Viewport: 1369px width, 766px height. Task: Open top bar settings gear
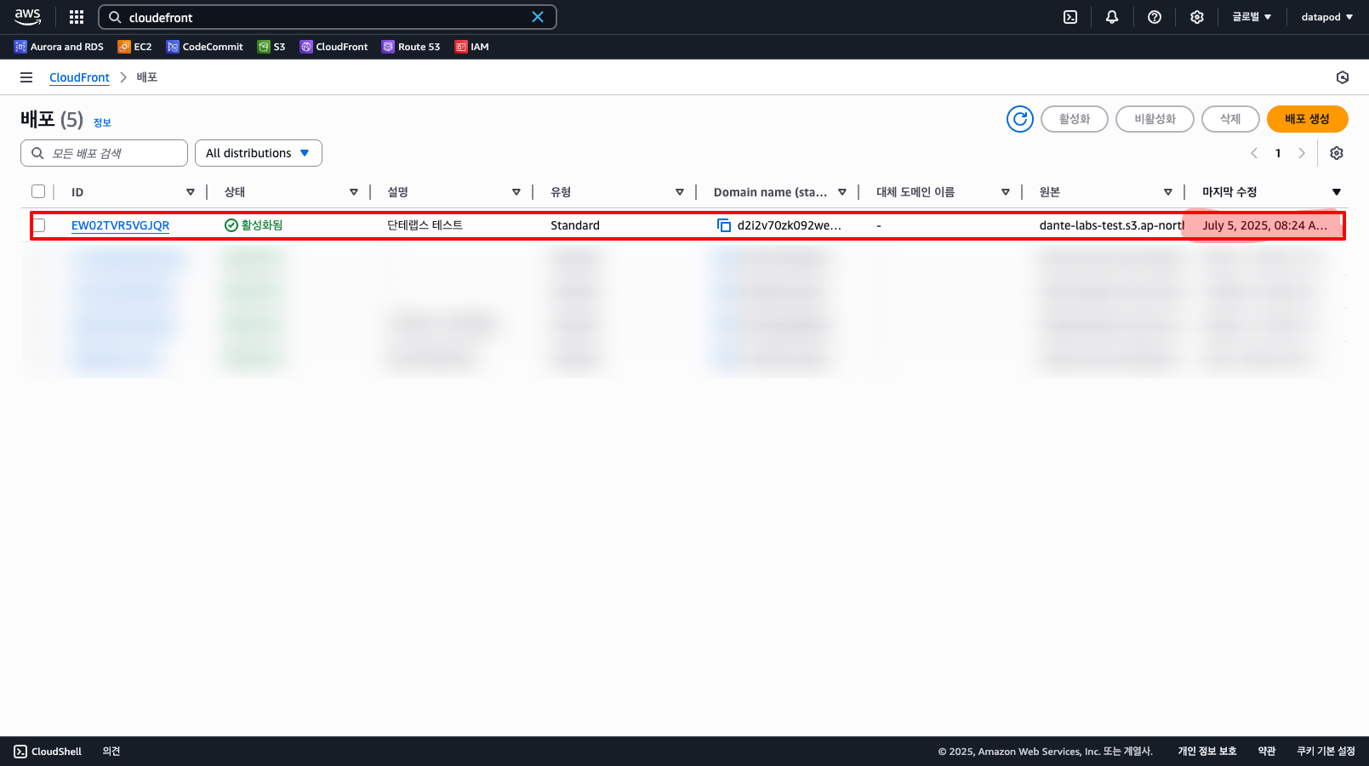coord(1197,17)
